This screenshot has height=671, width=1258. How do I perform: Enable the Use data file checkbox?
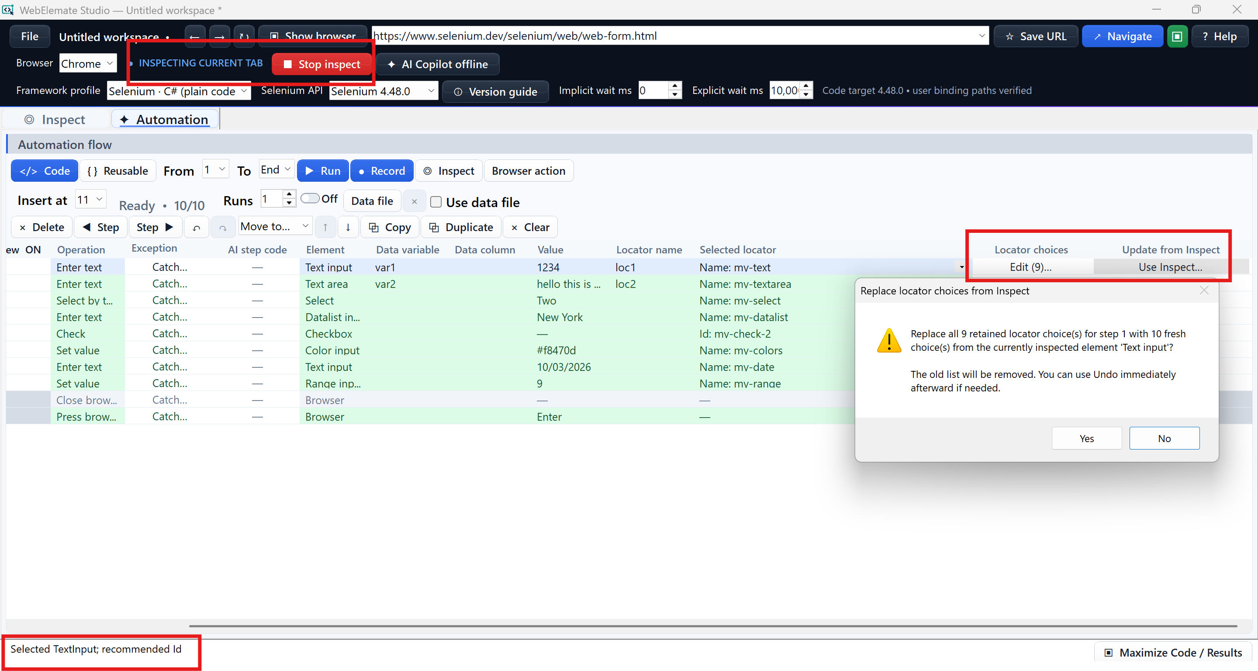tap(435, 202)
